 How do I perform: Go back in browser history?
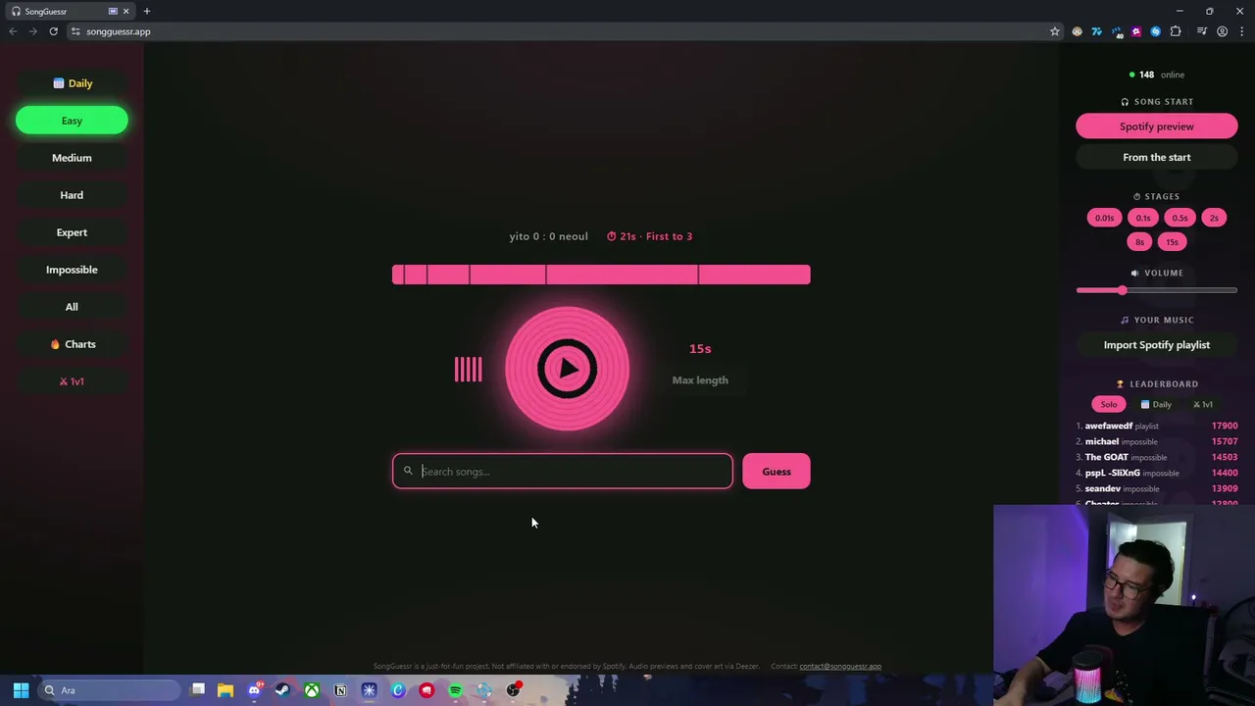click(13, 31)
